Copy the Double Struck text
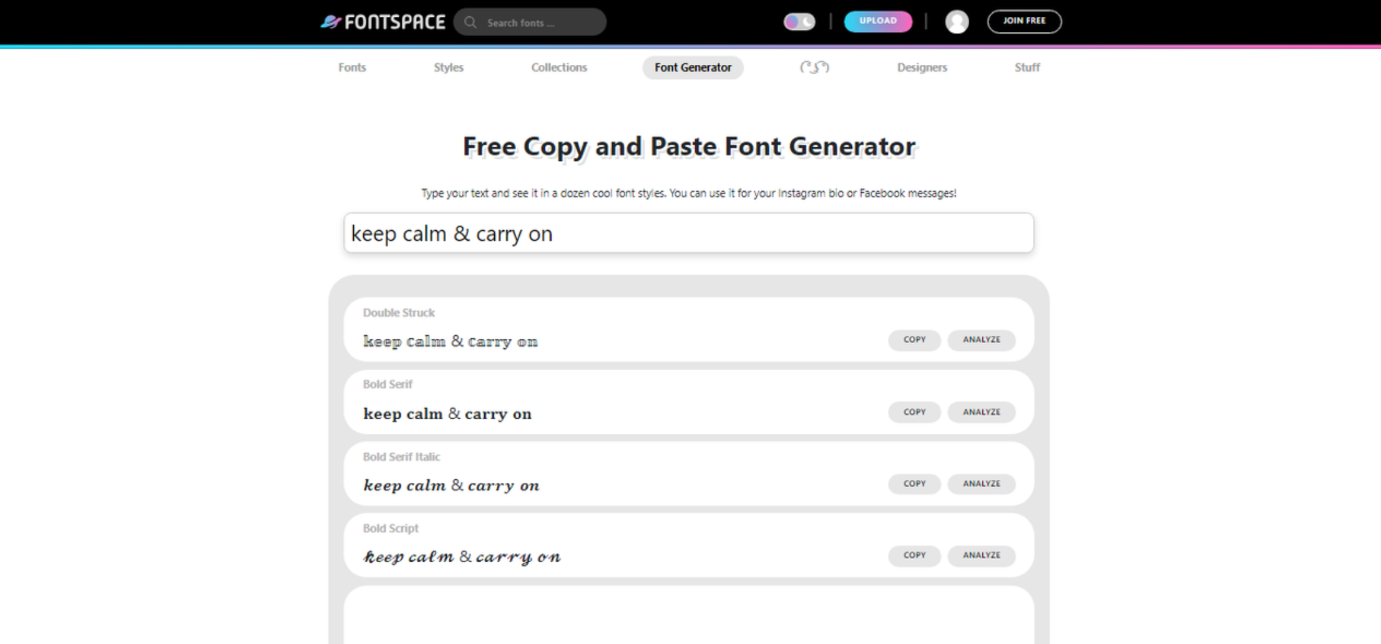 (x=914, y=340)
